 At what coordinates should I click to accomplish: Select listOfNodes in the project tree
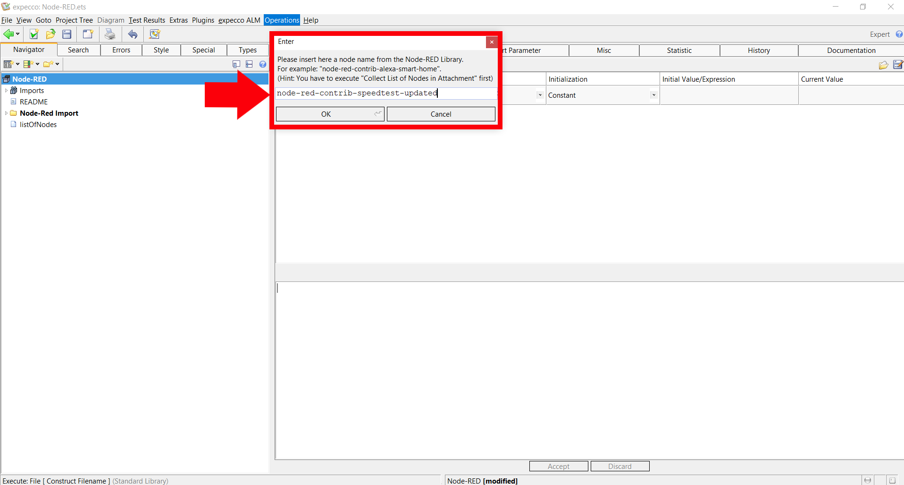pyautogui.click(x=38, y=125)
